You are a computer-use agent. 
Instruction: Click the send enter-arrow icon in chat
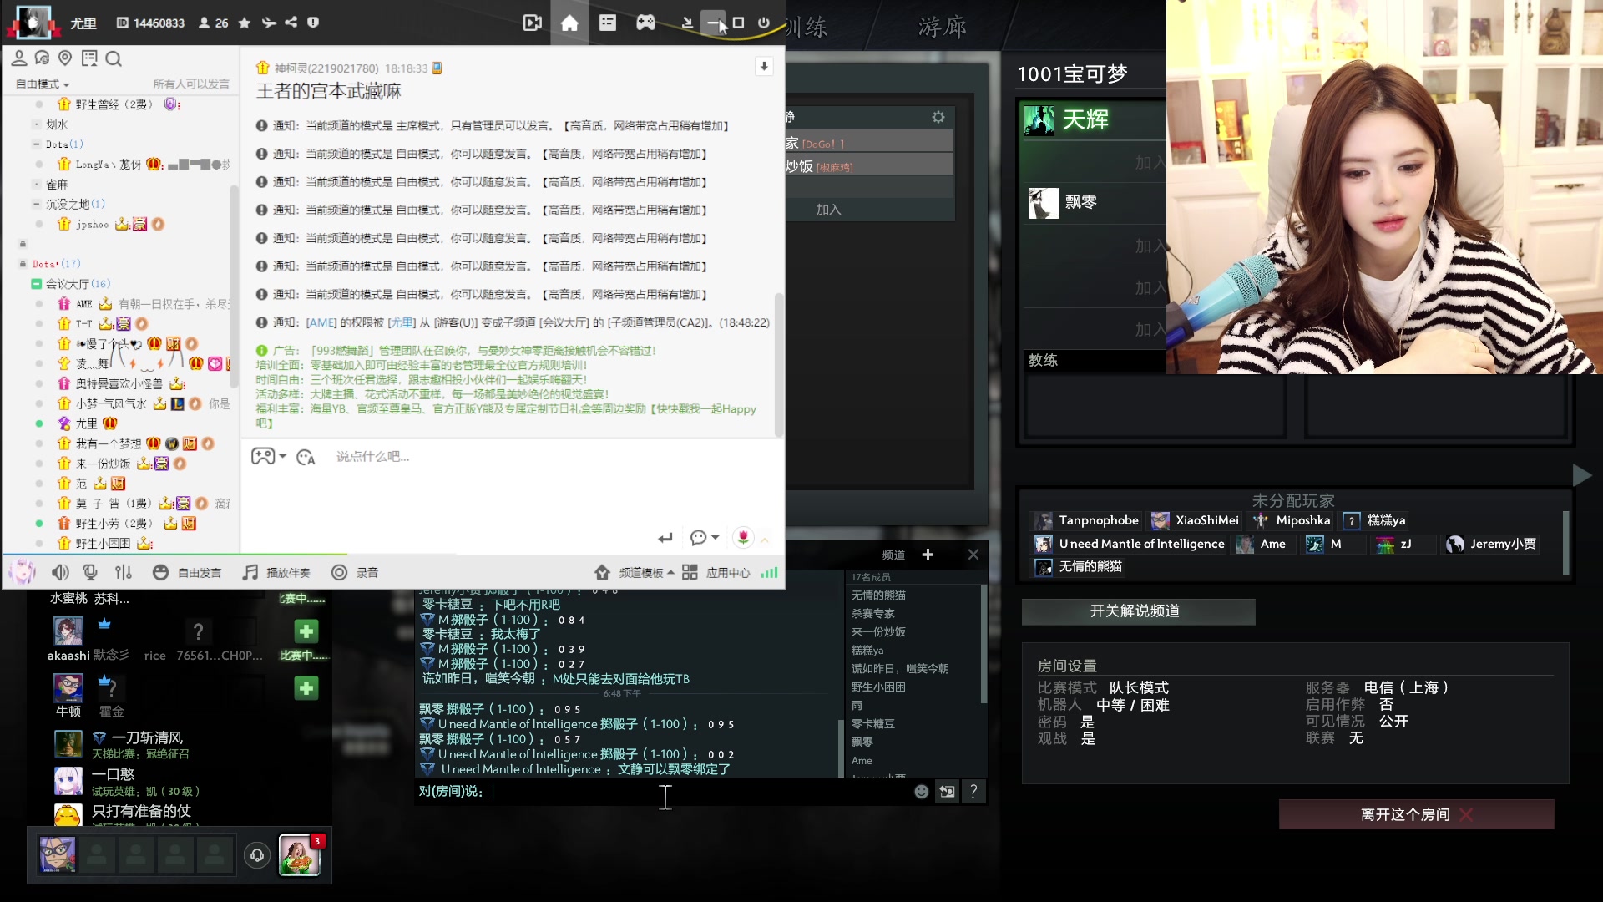(665, 538)
